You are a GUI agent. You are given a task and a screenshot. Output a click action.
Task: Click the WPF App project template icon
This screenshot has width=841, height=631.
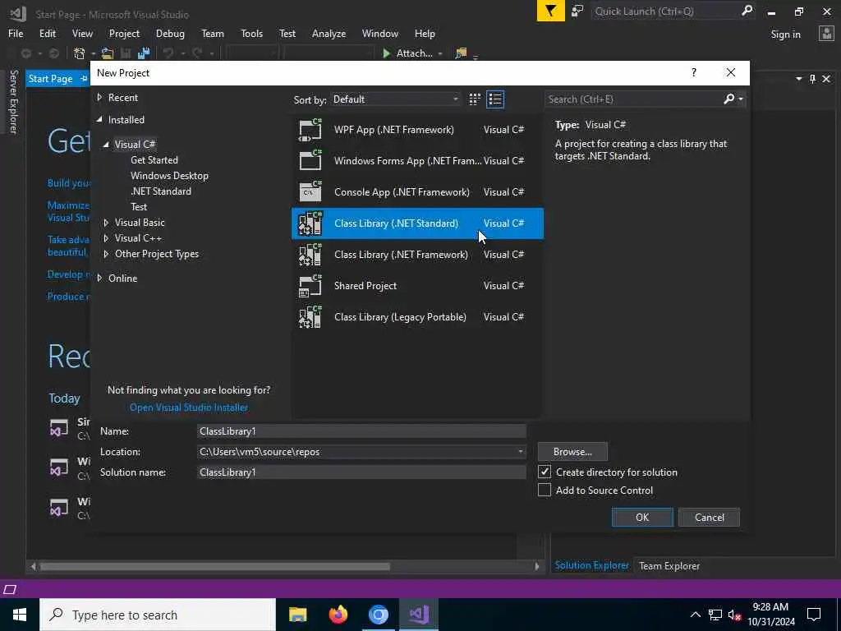click(x=310, y=130)
